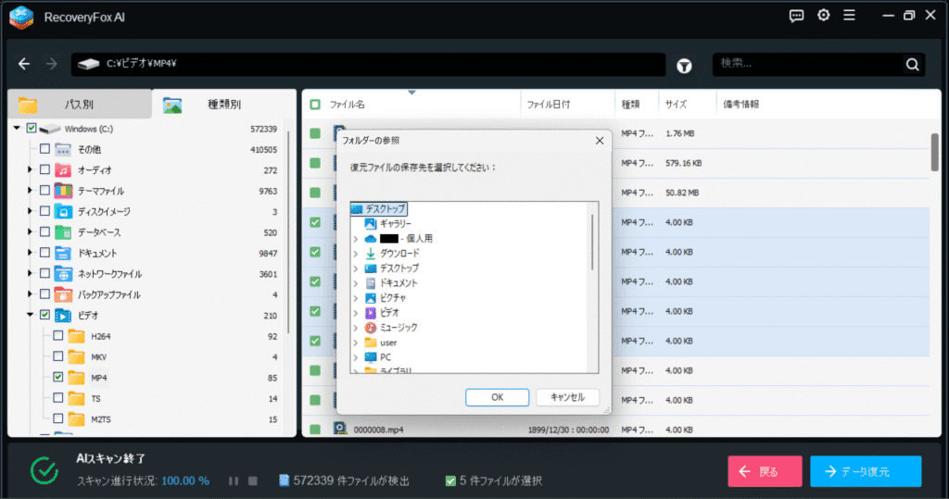The image size is (949, 499).
Task: Click the stop scan icon
Action: [253, 480]
